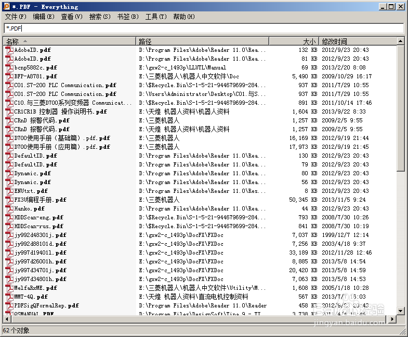Click the date 2003/4/18 9:37

point(344,244)
